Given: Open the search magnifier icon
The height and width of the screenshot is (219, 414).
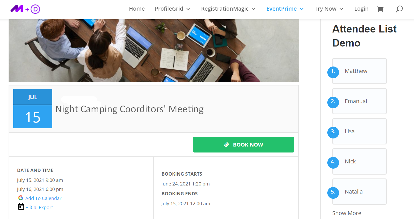Looking at the screenshot, I should click(399, 9).
